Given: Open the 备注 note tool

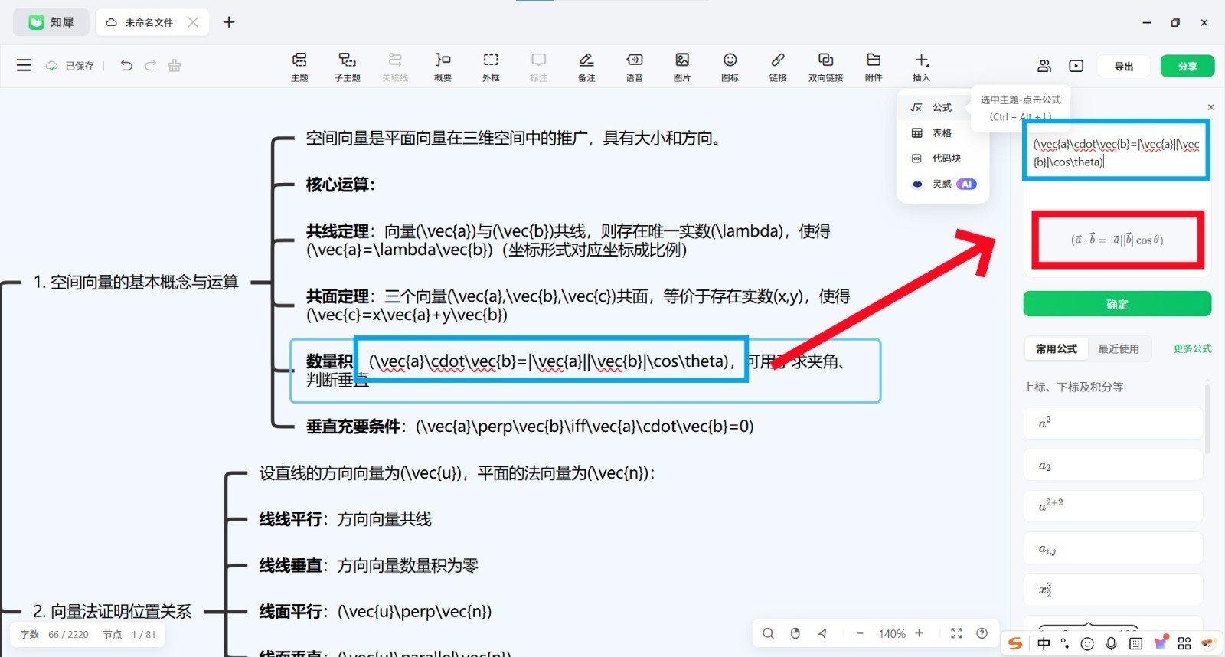Looking at the screenshot, I should click(x=586, y=67).
